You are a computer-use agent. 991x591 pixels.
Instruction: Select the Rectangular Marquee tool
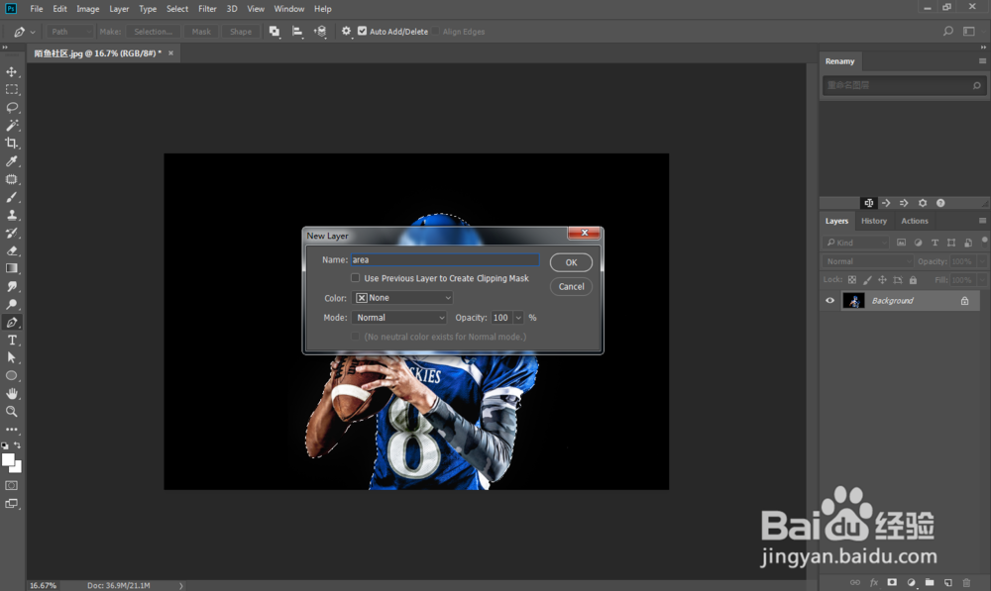11,90
